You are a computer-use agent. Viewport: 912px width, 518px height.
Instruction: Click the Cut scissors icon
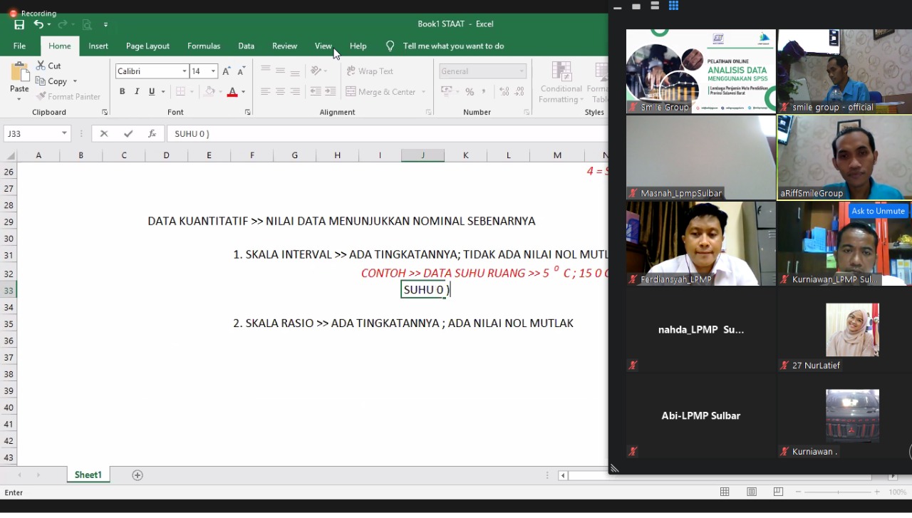(41, 66)
